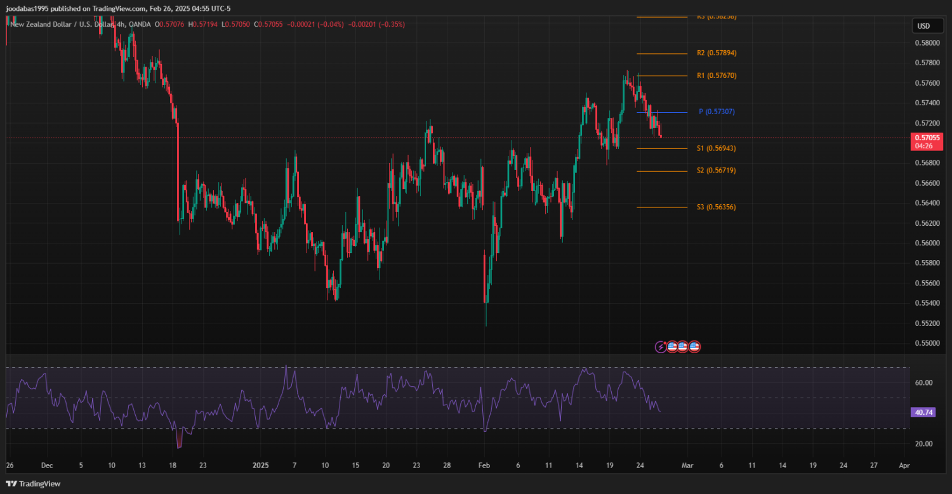This screenshot has width=952, height=494.
Task: Click the RSI value label 40.74
Action: coord(922,412)
